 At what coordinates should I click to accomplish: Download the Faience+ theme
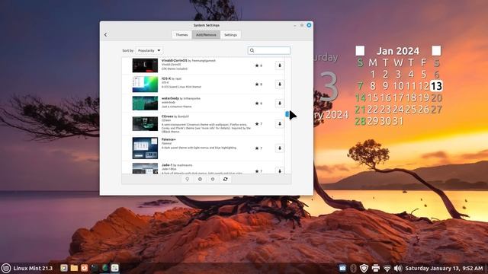click(x=280, y=148)
